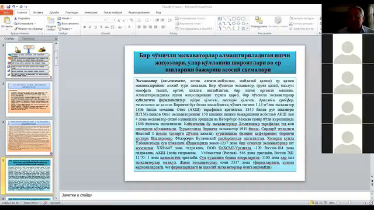Select the right arrow shape
374x210 pixels.
pos(234,23)
